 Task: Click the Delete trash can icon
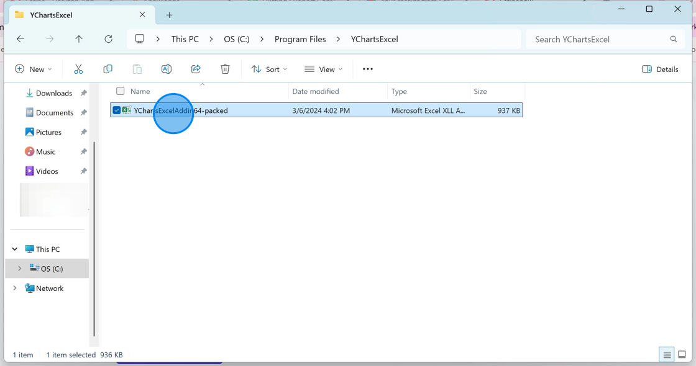tap(225, 69)
